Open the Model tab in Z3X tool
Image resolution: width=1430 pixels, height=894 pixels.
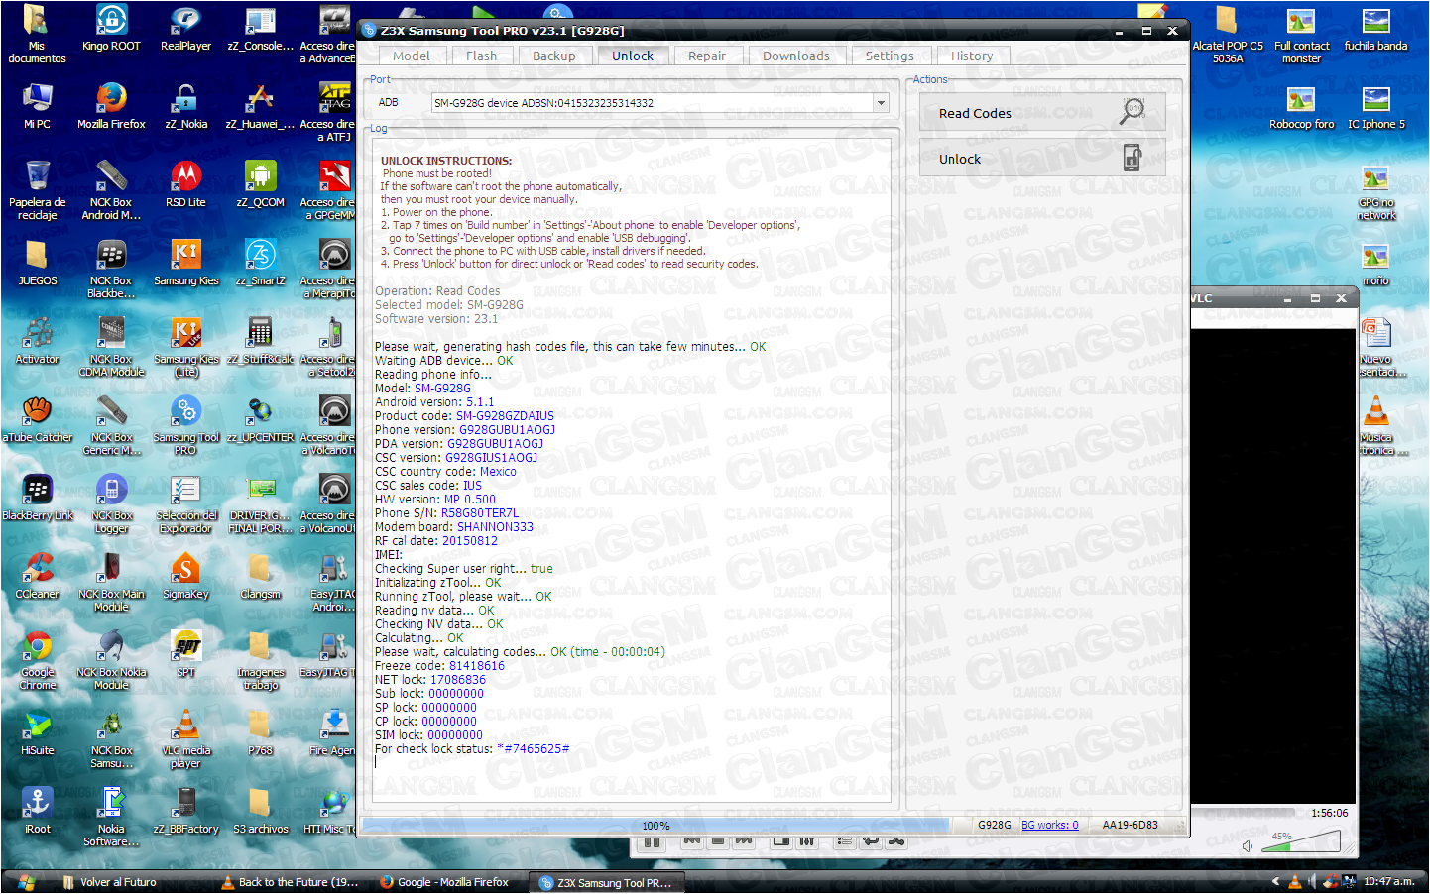pyautogui.click(x=411, y=56)
